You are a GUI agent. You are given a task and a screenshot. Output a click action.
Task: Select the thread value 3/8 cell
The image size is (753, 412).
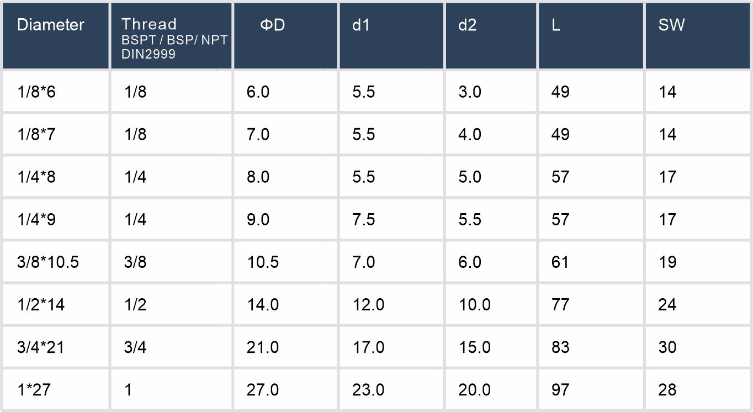[x=135, y=262]
